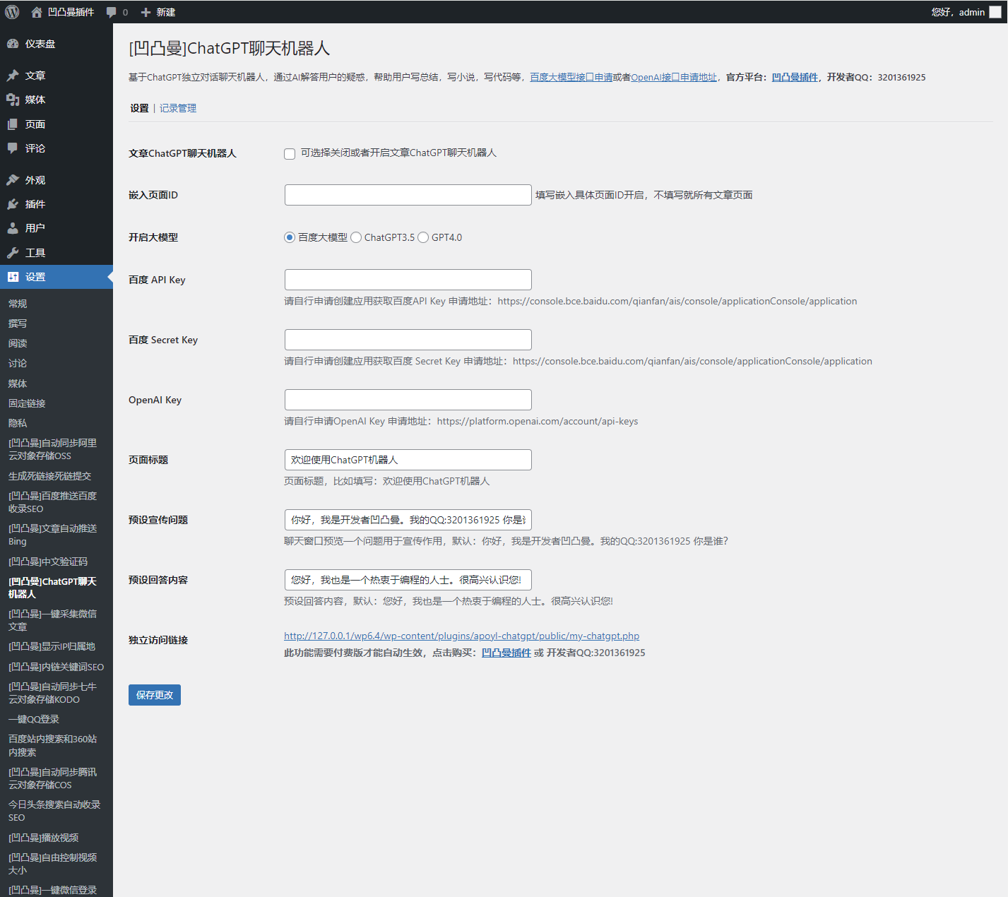
Task: Click the 用户 user icon
Action: click(13, 228)
